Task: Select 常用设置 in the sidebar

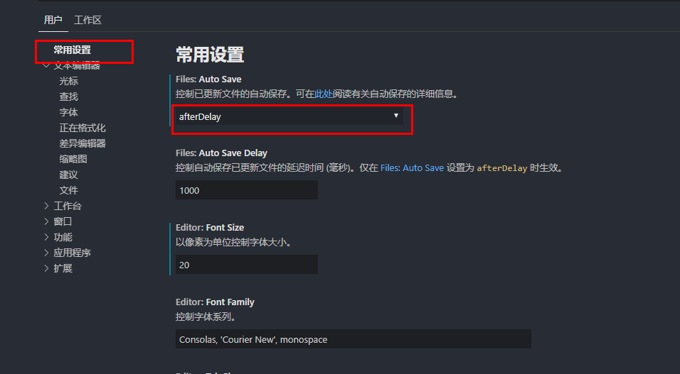Action: [x=73, y=50]
